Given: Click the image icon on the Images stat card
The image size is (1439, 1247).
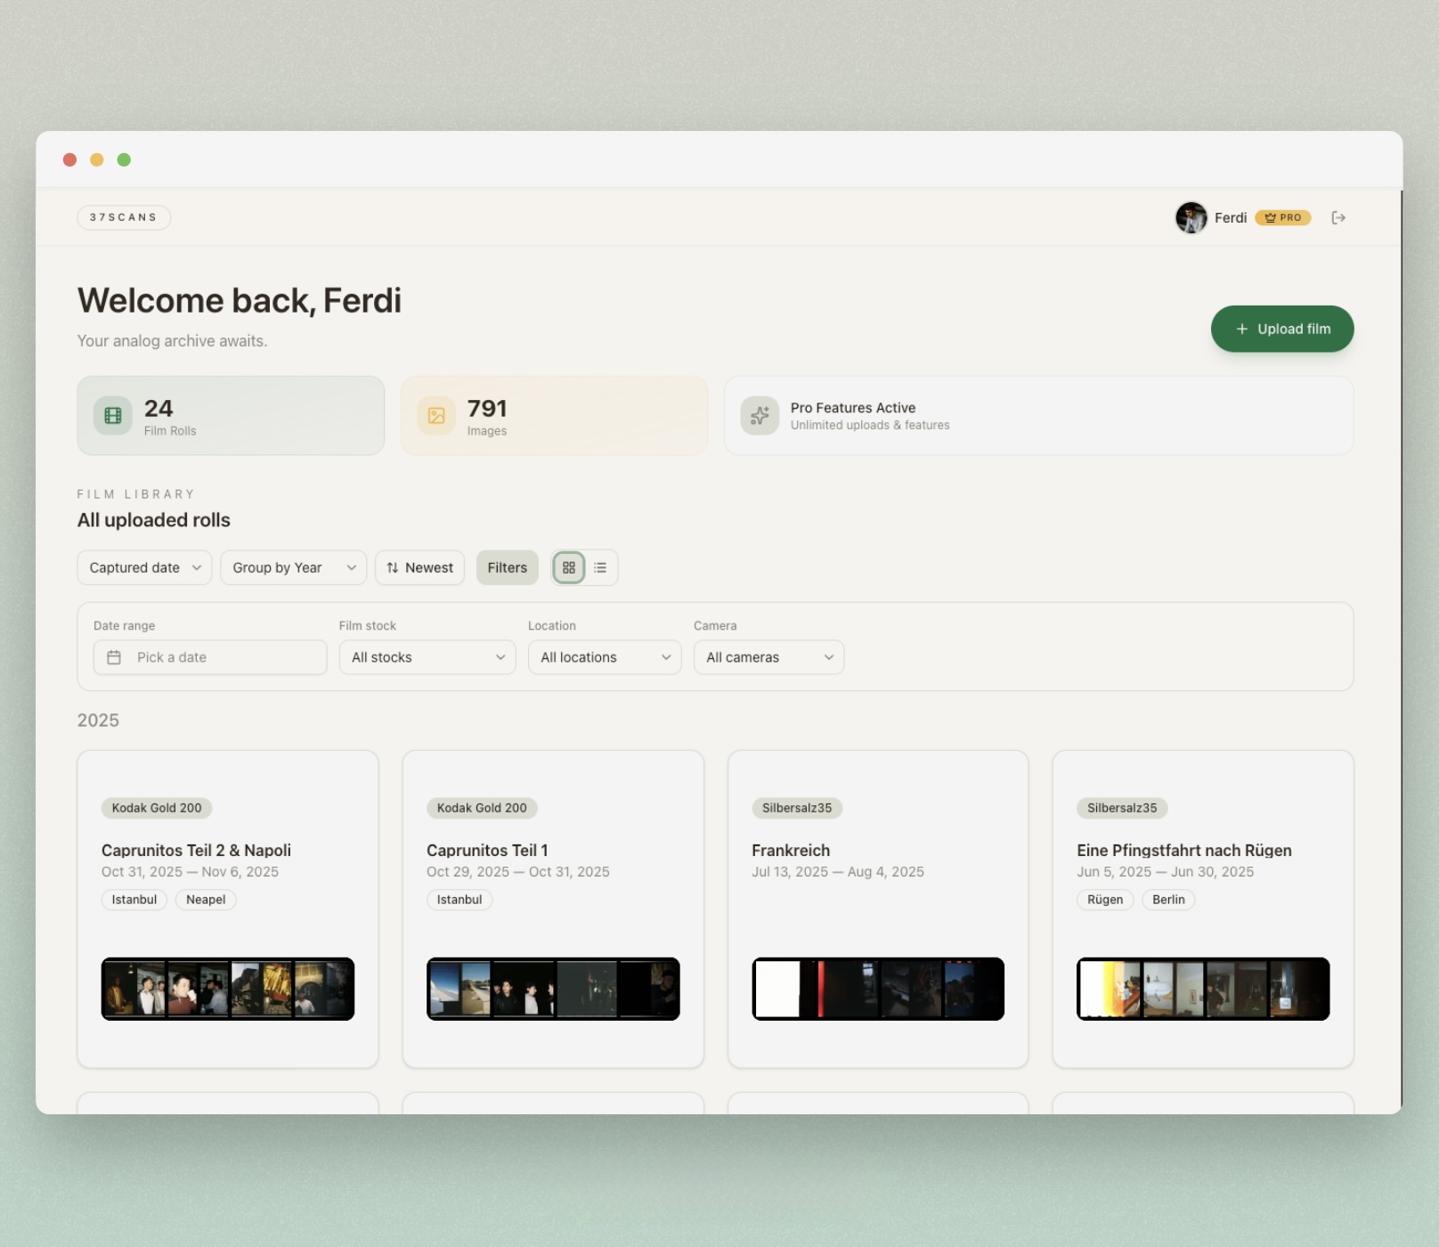Looking at the screenshot, I should (x=435, y=414).
